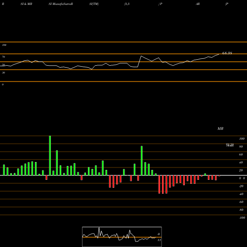Image resolution: width=247 pixels, height=247 pixels.
Task: Click the "SI(TM)" header label
Action: pyautogui.click(x=94, y=4)
